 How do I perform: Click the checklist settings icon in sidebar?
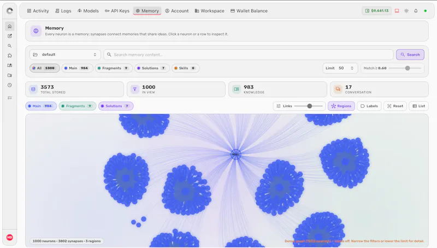10,98
